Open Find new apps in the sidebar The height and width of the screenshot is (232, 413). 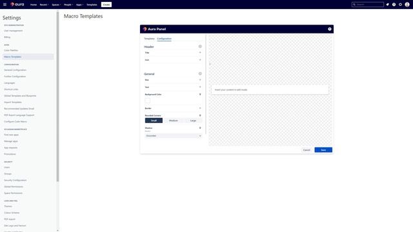click(x=12, y=135)
